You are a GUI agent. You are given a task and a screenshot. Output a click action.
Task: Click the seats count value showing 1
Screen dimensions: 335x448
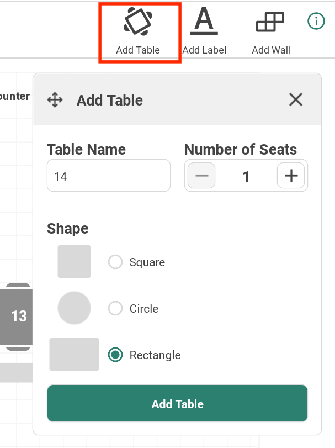coord(246,175)
